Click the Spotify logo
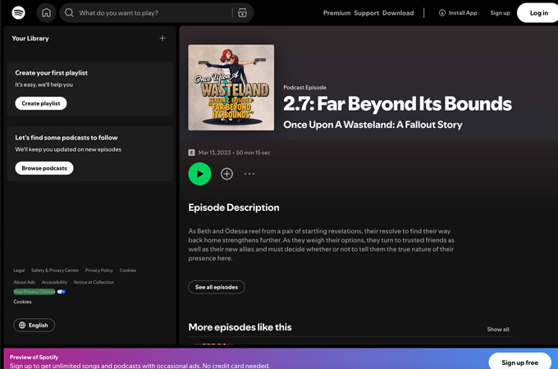This screenshot has width=558, height=369. [19, 13]
